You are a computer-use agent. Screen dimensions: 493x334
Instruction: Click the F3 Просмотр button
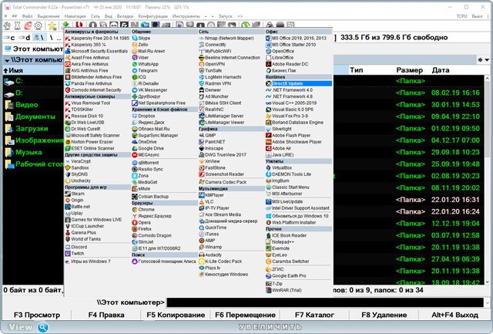(x=37, y=315)
